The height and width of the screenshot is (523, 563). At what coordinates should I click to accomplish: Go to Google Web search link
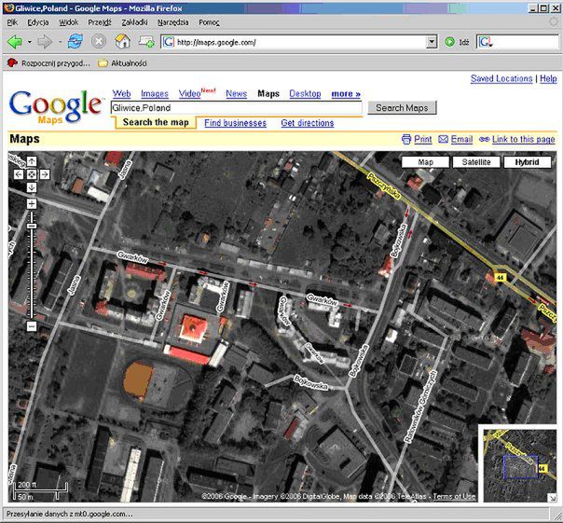click(121, 94)
